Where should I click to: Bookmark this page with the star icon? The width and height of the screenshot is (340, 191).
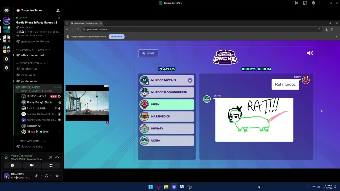(x=319, y=29)
